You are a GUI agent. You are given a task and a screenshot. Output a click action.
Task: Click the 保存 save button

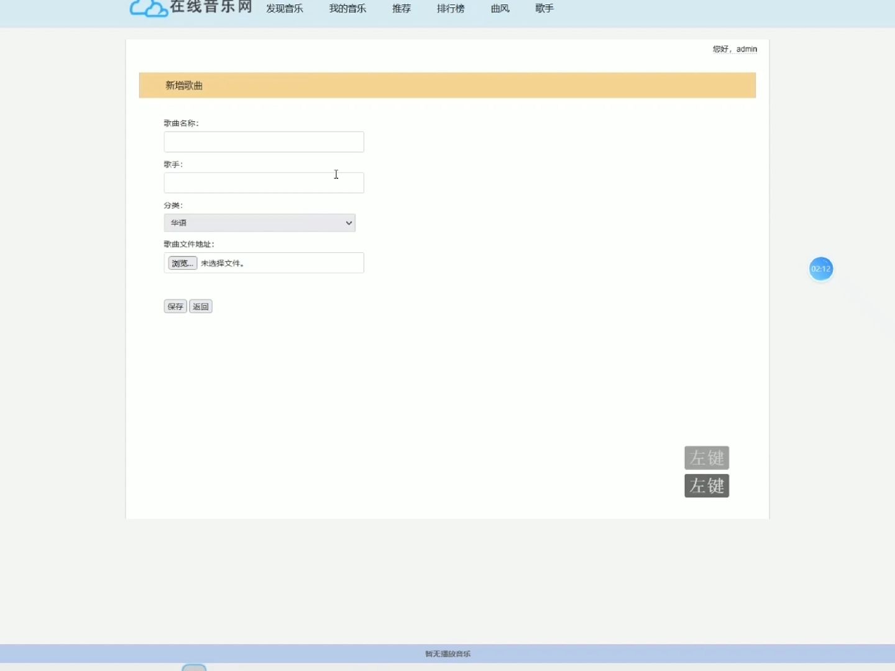175,306
